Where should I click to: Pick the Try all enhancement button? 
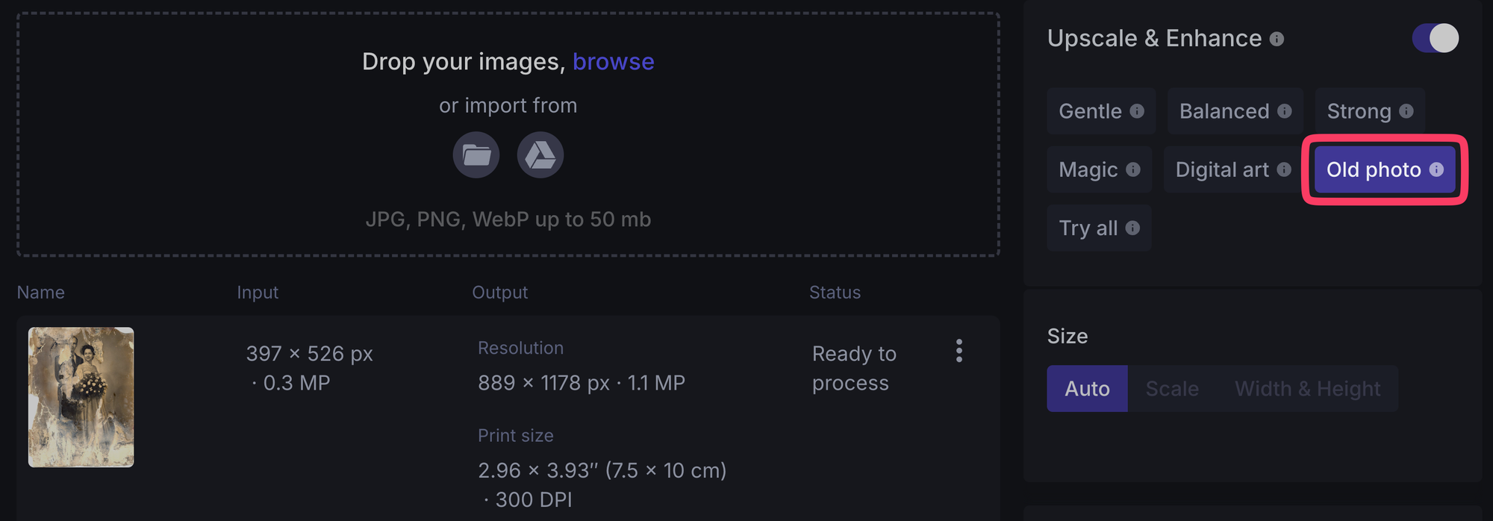click(x=1099, y=228)
